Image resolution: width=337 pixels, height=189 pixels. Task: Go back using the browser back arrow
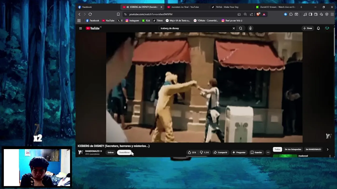click(80, 14)
